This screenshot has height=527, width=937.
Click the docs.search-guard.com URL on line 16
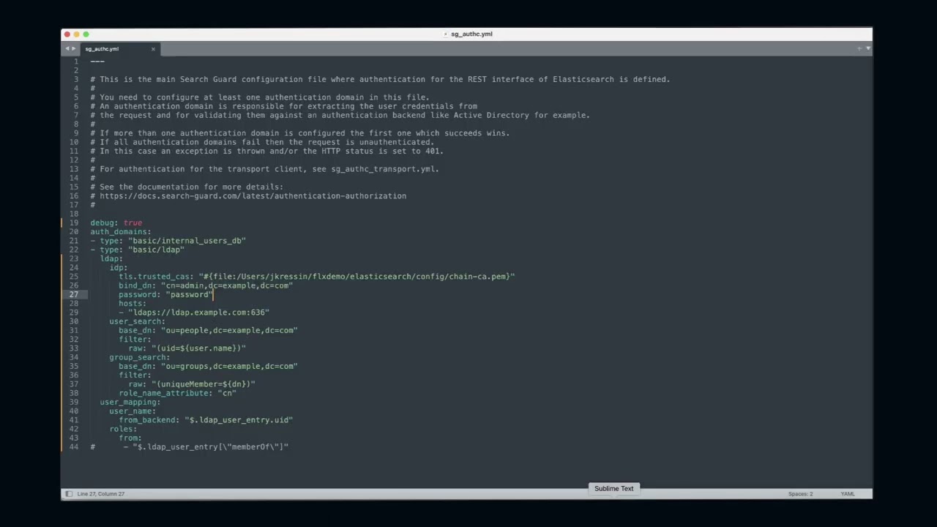click(253, 196)
